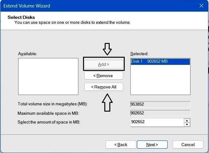Click the Remove button
Image resolution: width=209 pixels, height=153 pixels.
click(104, 76)
